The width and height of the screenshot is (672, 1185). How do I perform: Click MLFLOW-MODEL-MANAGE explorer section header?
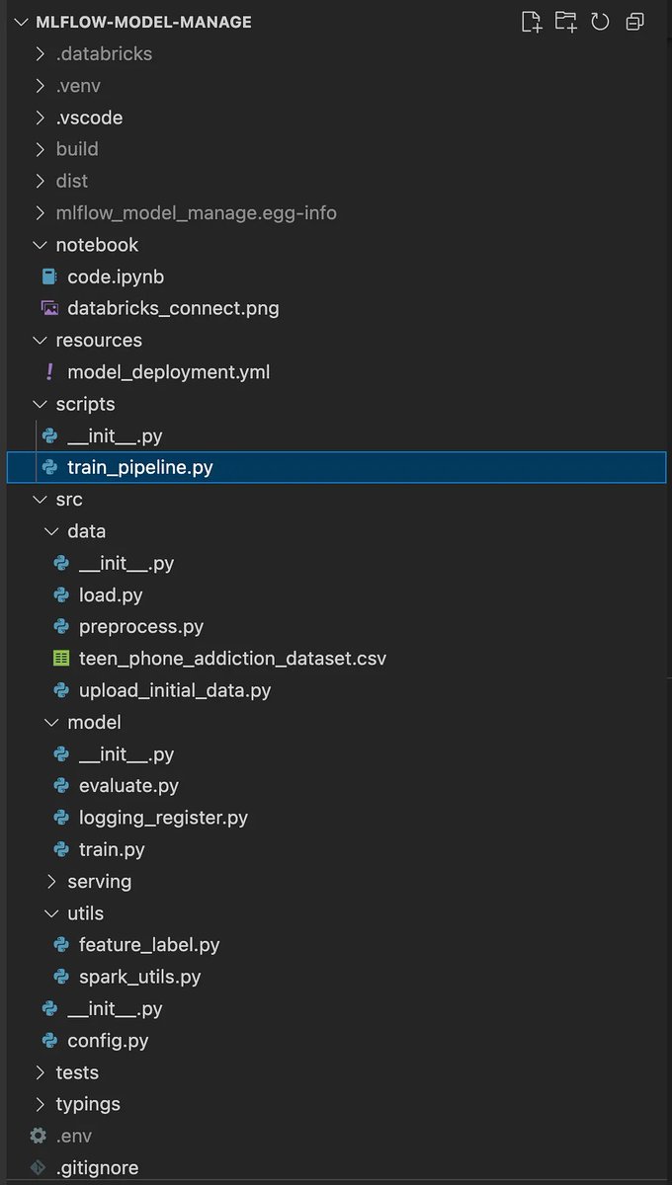pos(143,22)
